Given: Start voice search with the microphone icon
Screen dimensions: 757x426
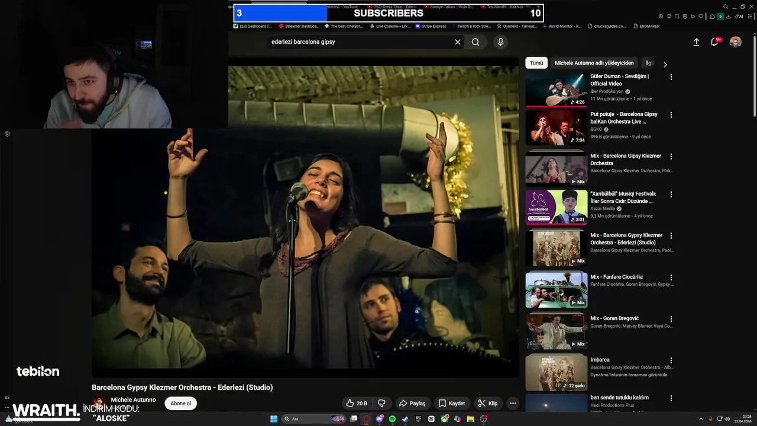Looking at the screenshot, I should [500, 42].
